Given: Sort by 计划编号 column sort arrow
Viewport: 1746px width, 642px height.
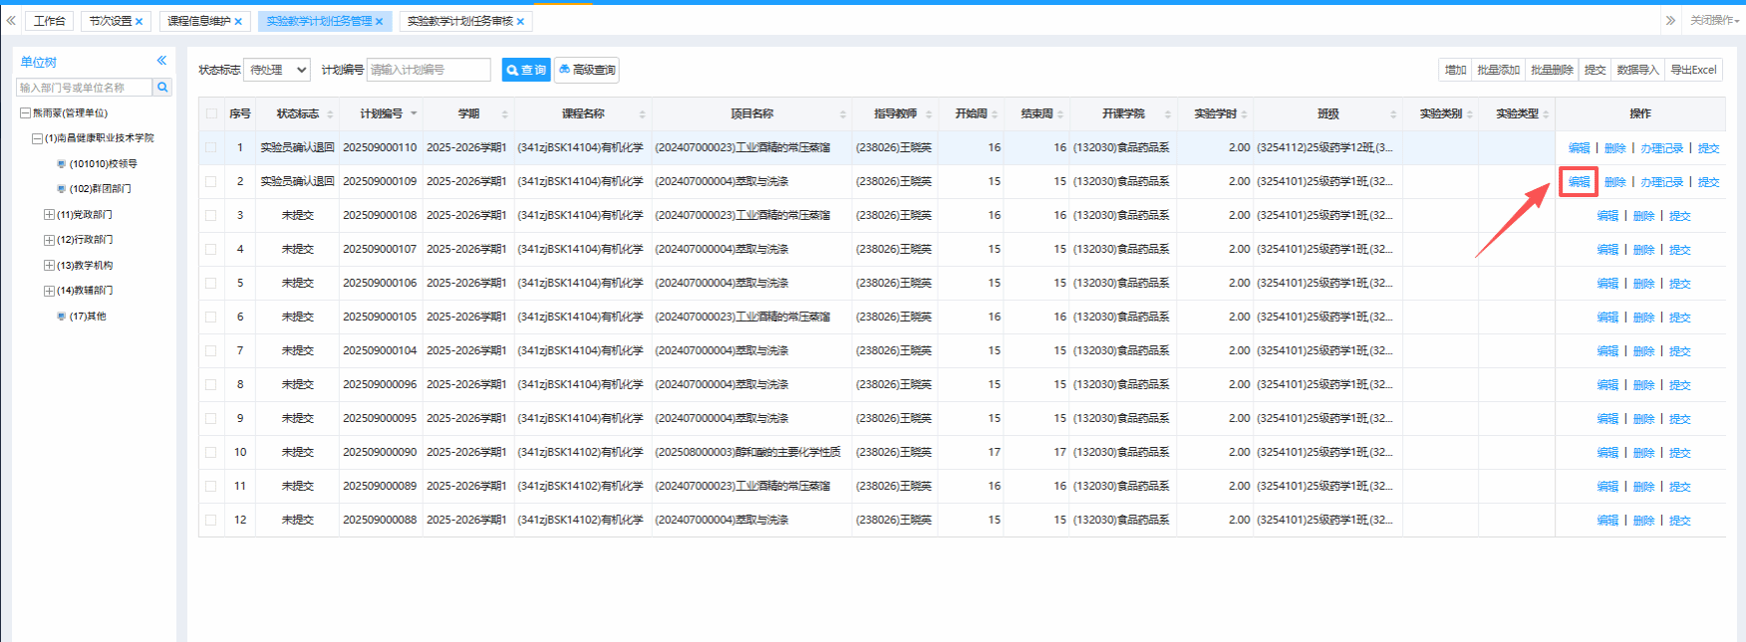Looking at the screenshot, I should click(x=414, y=113).
